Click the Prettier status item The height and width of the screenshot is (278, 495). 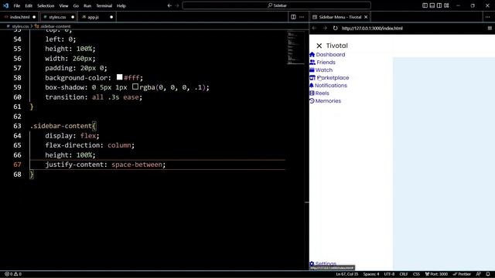[462, 274]
